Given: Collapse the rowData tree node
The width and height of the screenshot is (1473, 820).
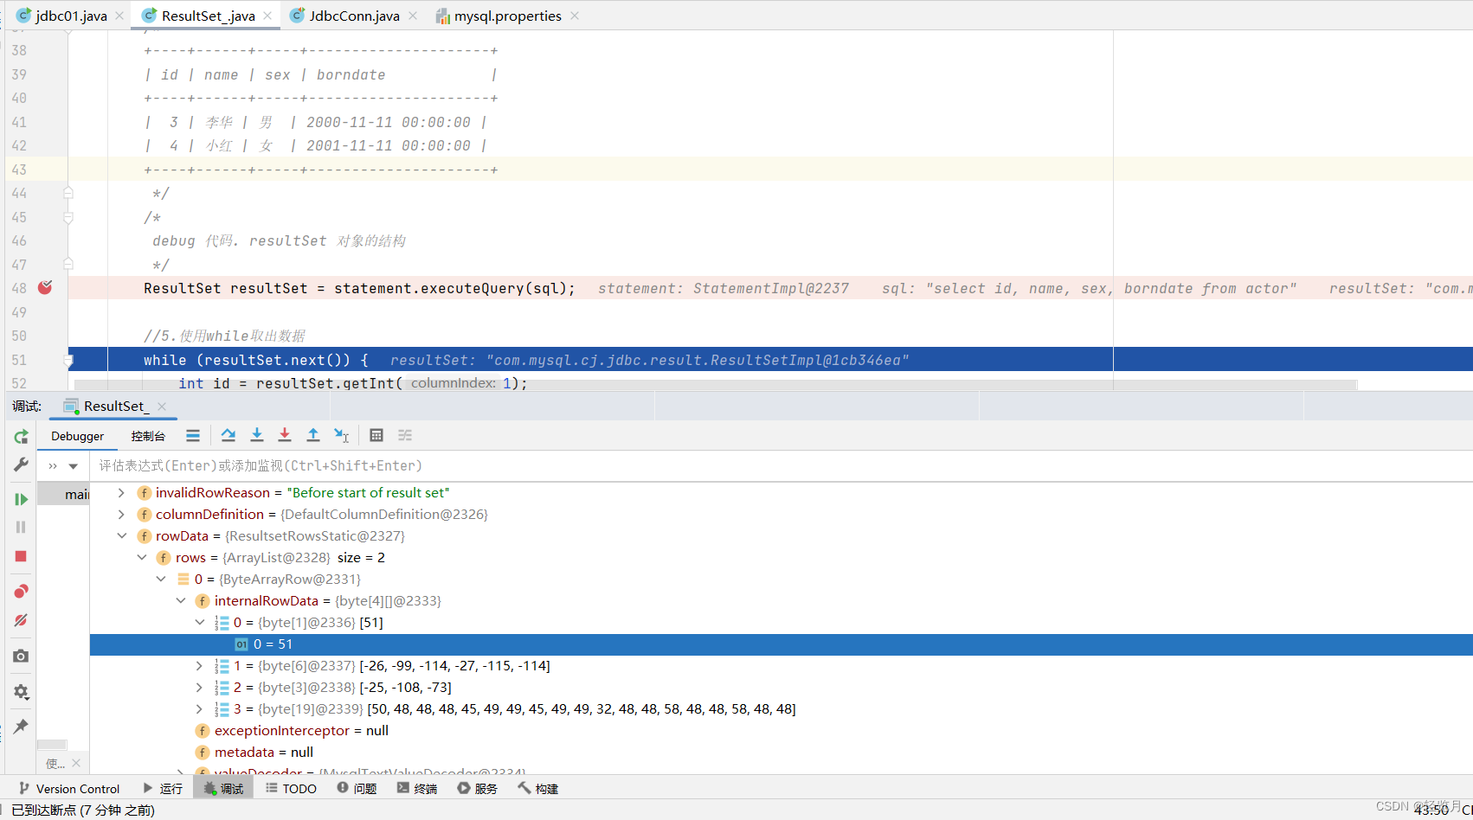Looking at the screenshot, I should [x=122, y=535].
